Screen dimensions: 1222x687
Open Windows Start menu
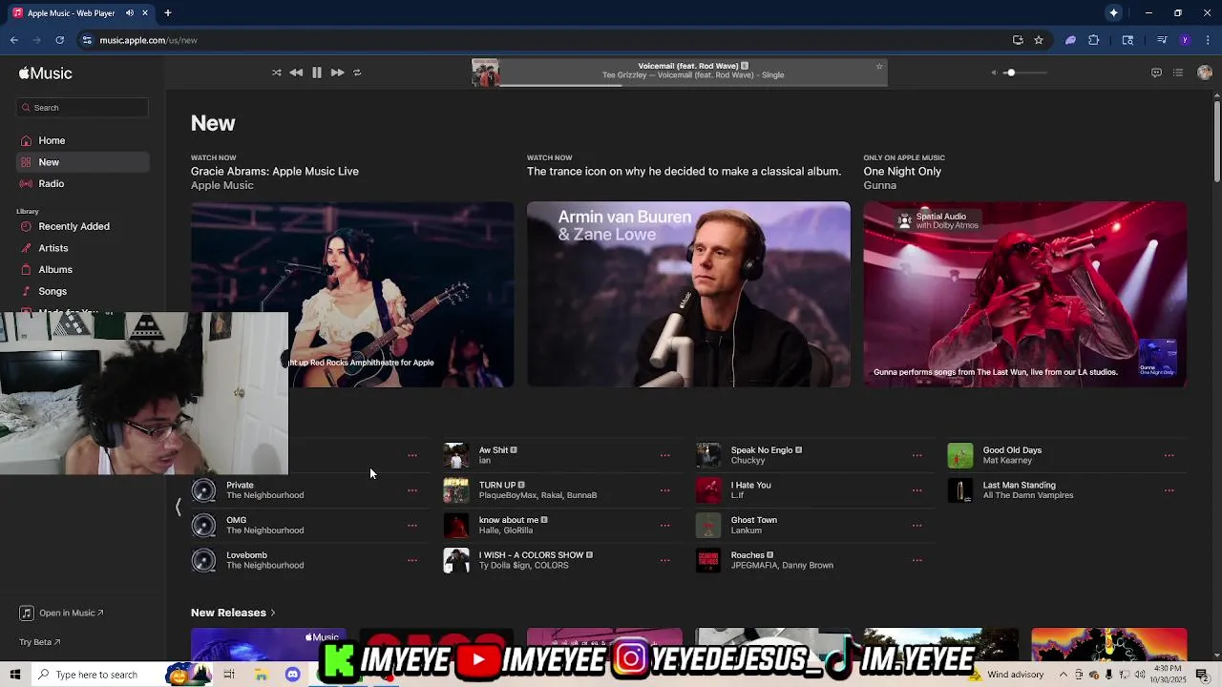point(15,675)
